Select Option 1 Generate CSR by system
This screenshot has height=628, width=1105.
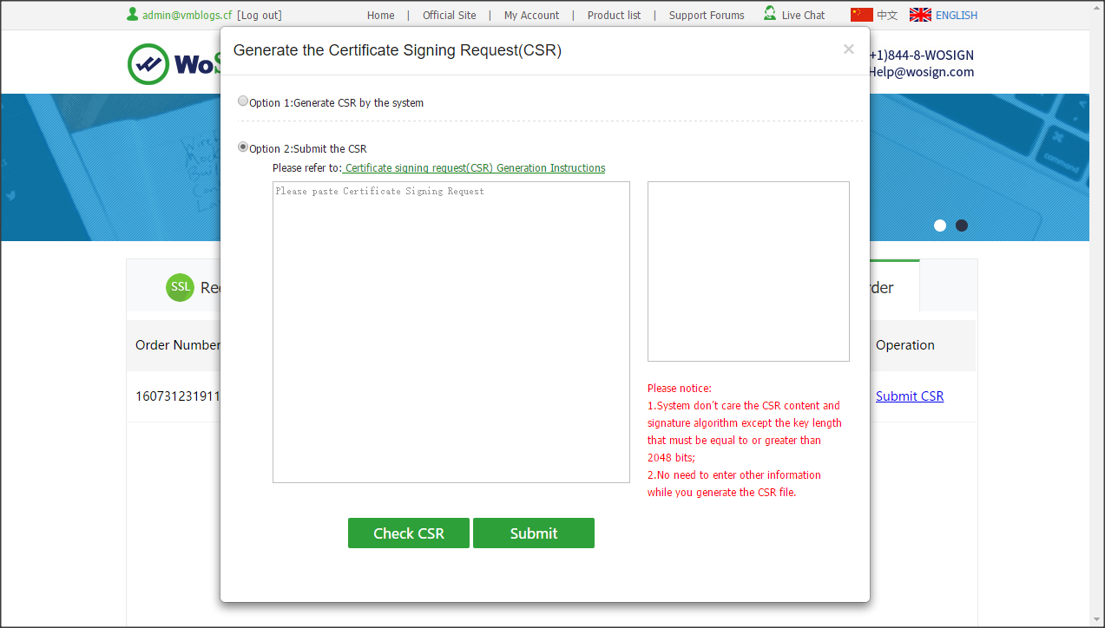pos(243,101)
